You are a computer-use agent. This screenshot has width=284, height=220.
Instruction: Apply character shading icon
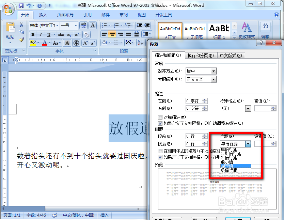[67, 43]
